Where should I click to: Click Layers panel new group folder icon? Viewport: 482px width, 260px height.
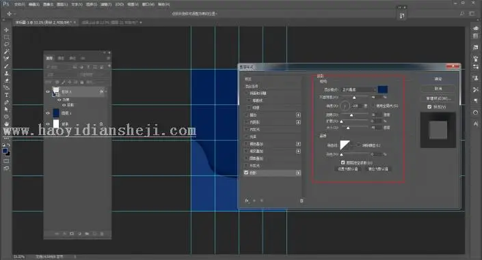[x=87, y=233]
